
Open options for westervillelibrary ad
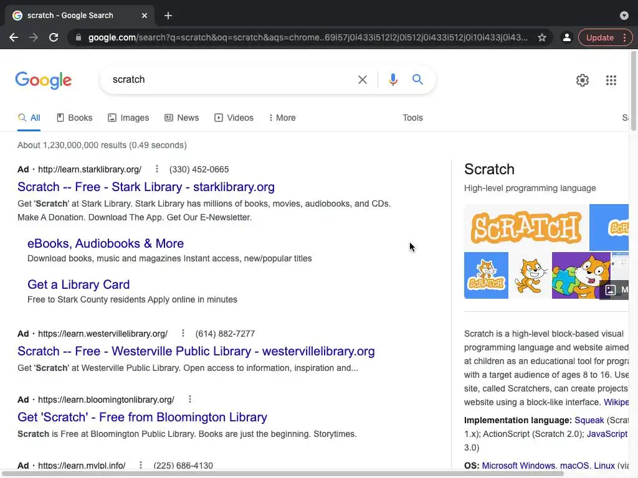[183, 333]
